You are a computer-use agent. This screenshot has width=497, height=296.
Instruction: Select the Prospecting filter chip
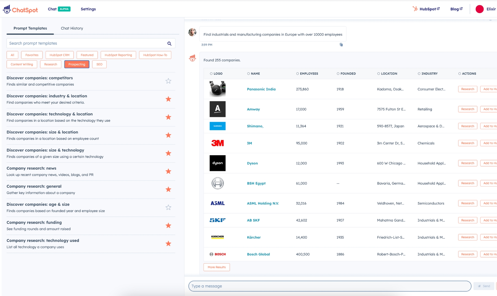coord(77,64)
